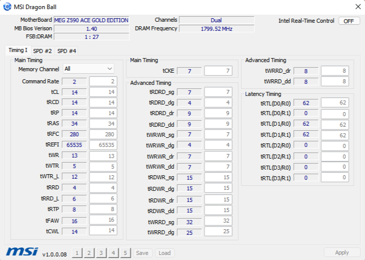365x260 pixels.
Task: Click the 1799.52 MHz DRAM Frequency value
Action: tap(217, 29)
